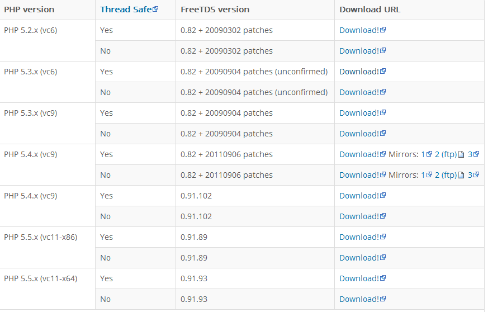
Task: Click the external icon by the non-thread-safe 0.91.93 Download link
Action: pyautogui.click(x=383, y=299)
